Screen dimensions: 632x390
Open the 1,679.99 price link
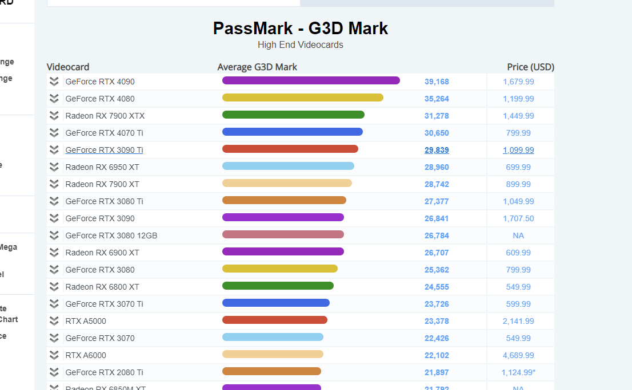[x=518, y=82]
